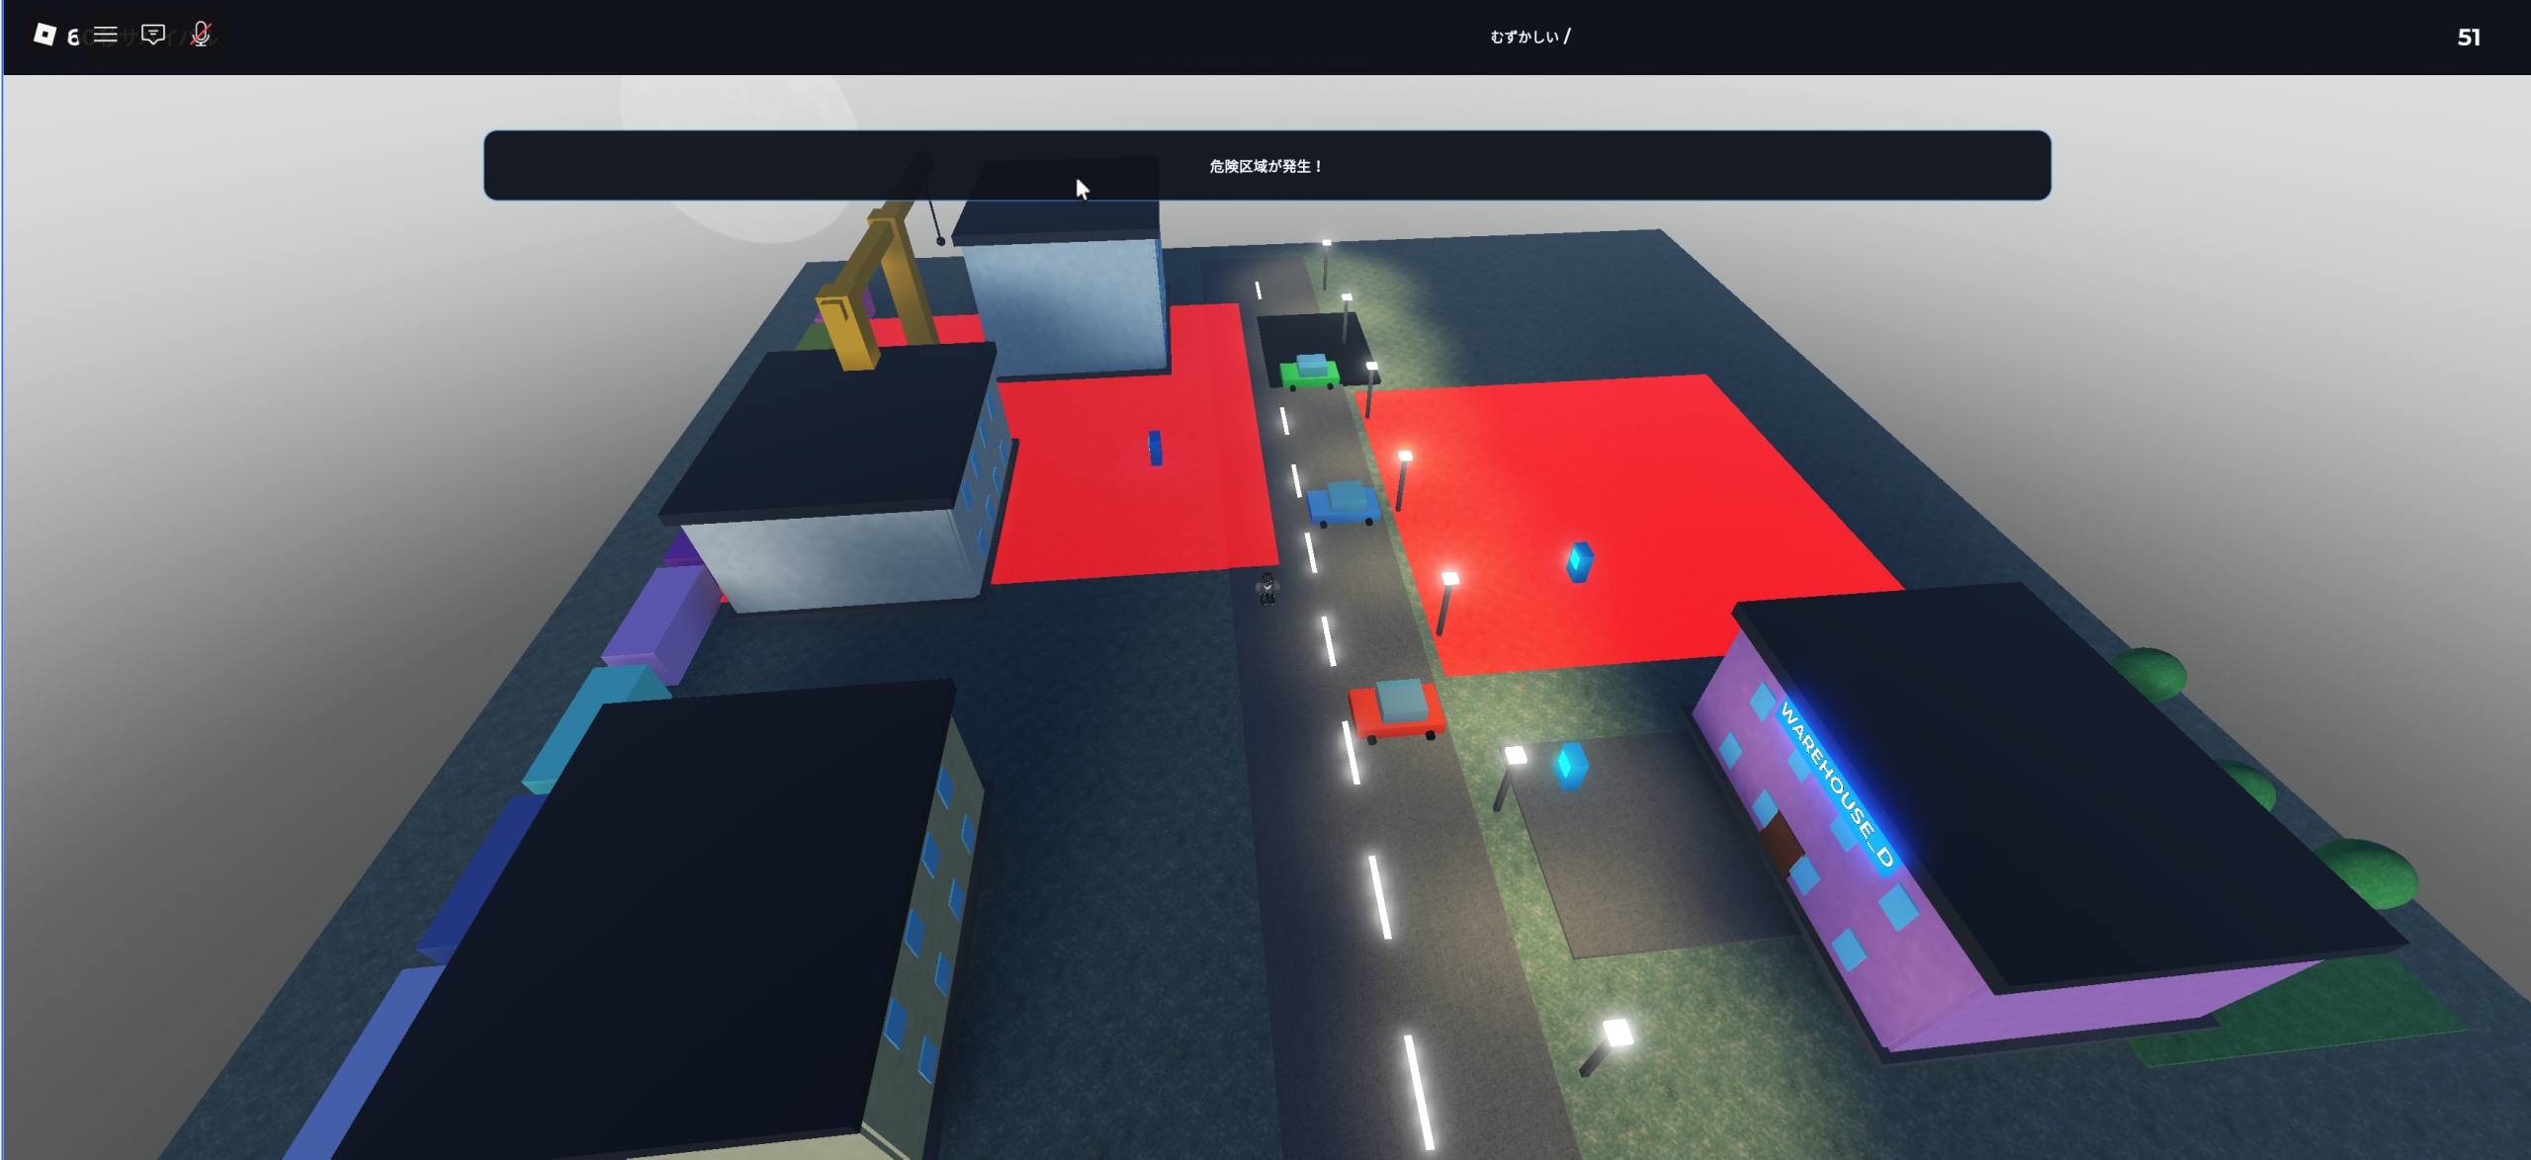Open the Roblox main menu logo
Viewport: 2531px width, 1160px height.
(x=44, y=35)
